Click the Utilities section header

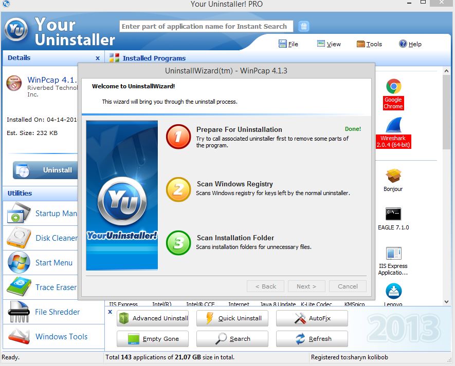[x=40, y=194]
